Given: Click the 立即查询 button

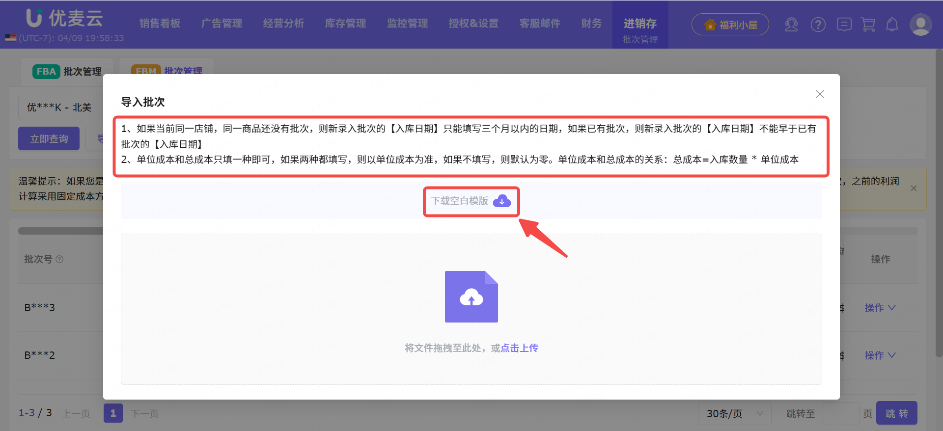Looking at the screenshot, I should (x=49, y=139).
